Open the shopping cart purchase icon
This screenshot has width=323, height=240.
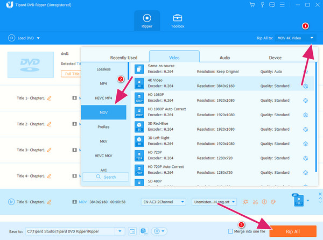click(x=252, y=5)
